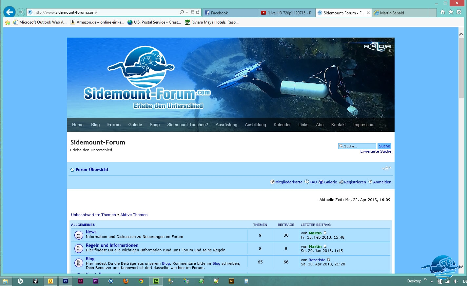Screen dimensions: 467x286
Task: Open the Ausrüstung menu item
Action: pyautogui.click(x=226, y=125)
